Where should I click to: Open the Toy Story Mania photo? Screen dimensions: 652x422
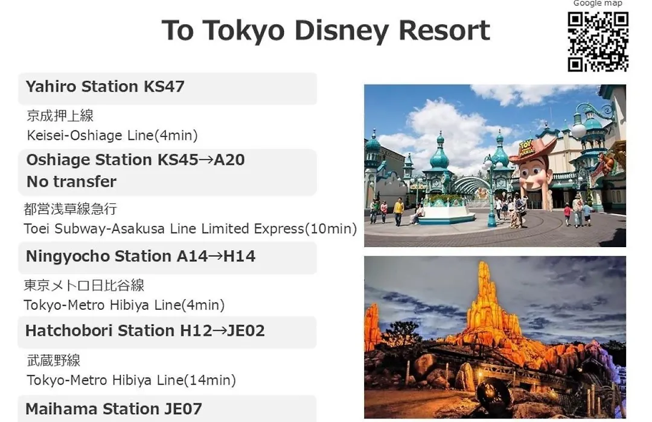(x=495, y=166)
